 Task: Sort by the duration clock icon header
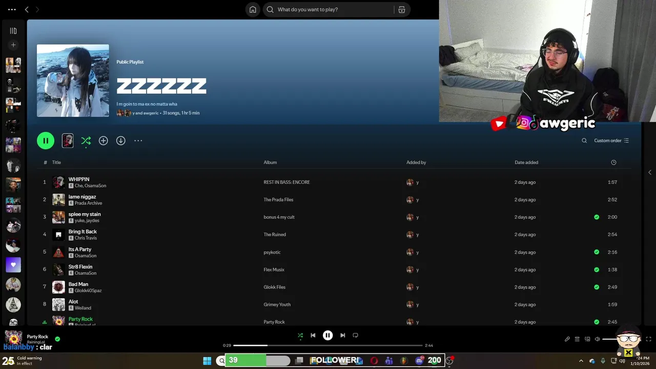(613, 162)
